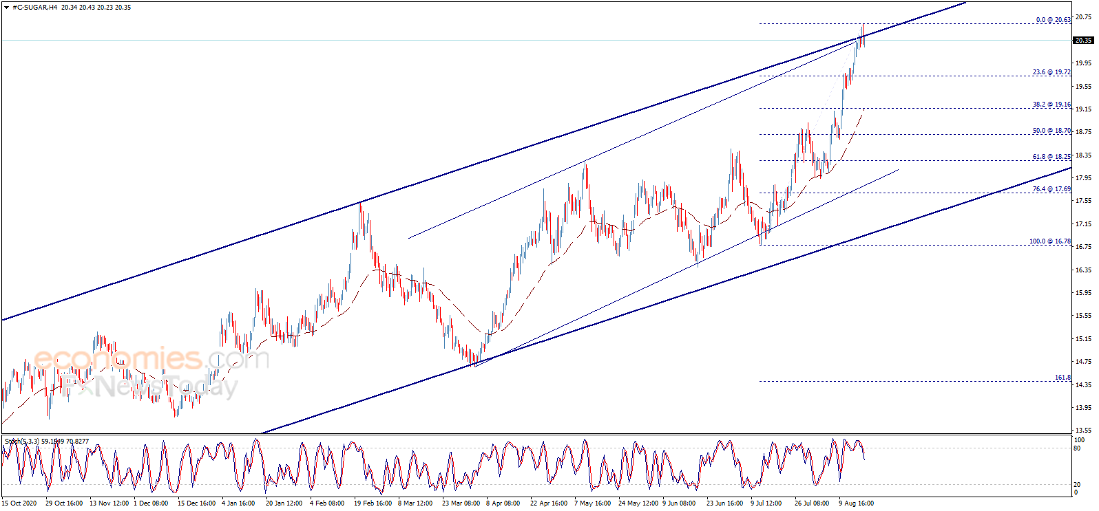Click the 13.55 price axis label
This screenshot has width=1099, height=511.
pyautogui.click(x=1084, y=431)
